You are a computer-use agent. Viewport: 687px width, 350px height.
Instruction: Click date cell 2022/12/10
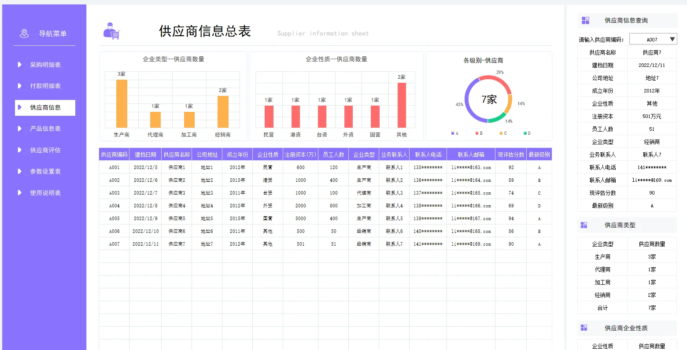[x=145, y=231]
